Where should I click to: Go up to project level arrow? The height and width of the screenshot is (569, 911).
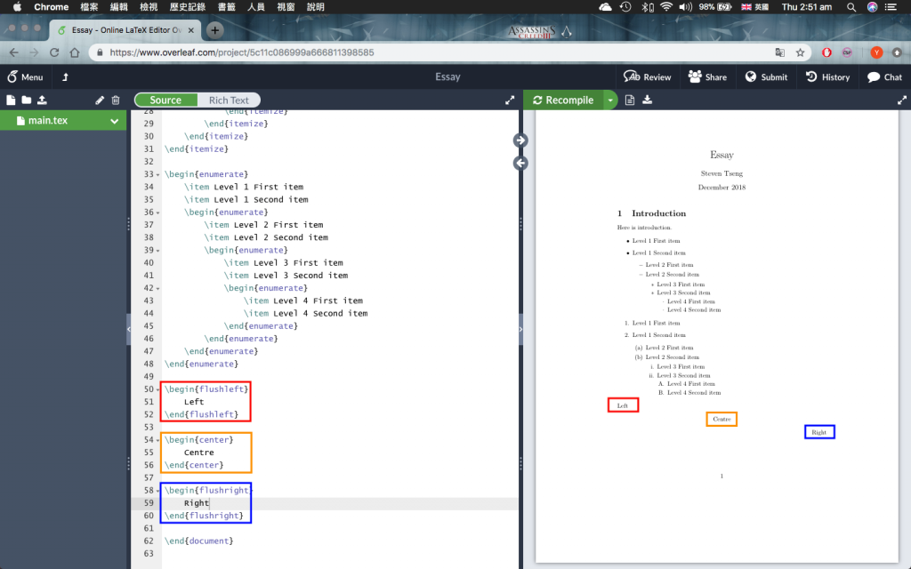[x=65, y=76]
